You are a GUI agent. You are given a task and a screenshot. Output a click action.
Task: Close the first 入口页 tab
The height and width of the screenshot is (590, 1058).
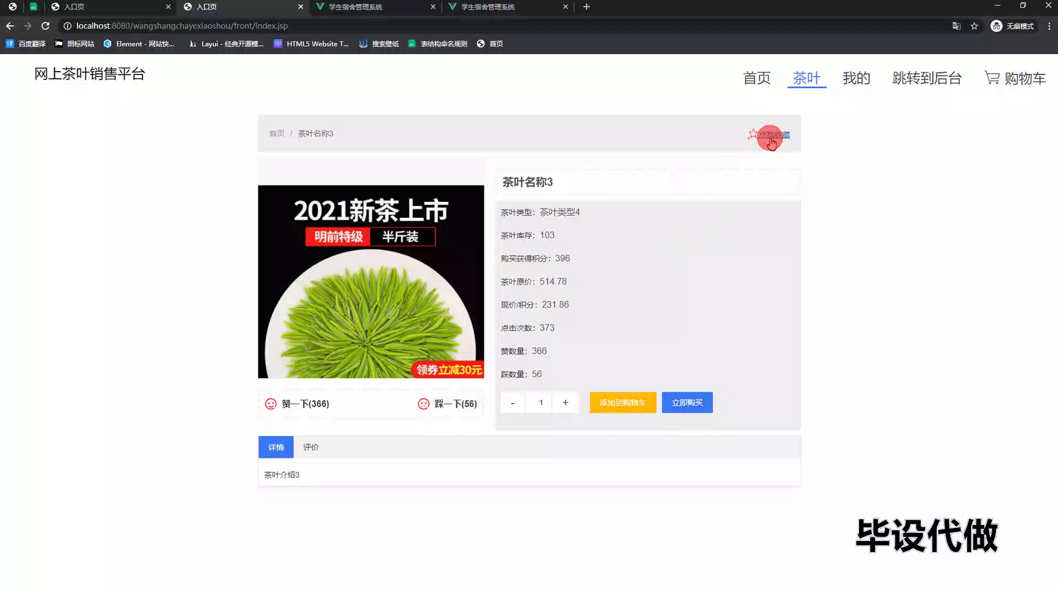(x=168, y=7)
